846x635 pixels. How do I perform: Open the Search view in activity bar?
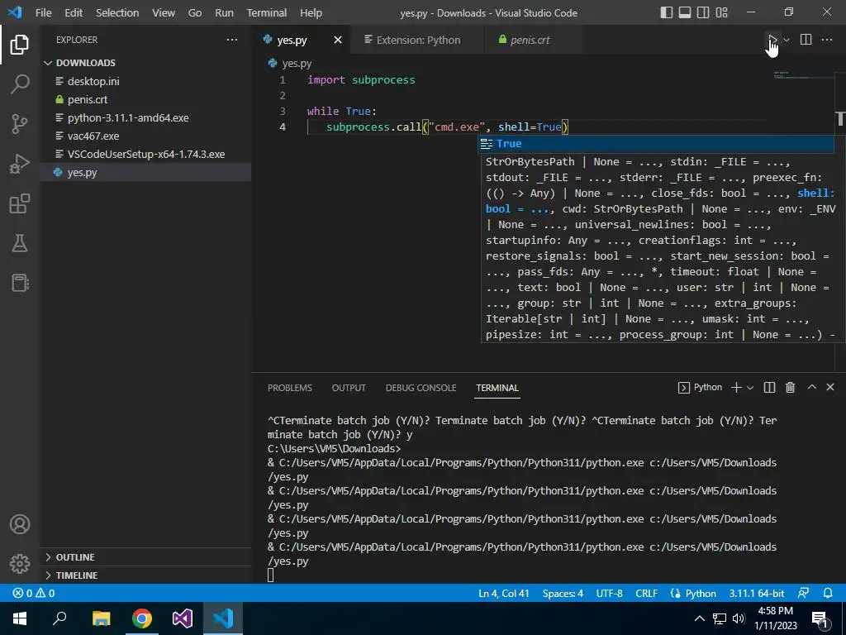click(x=20, y=84)
